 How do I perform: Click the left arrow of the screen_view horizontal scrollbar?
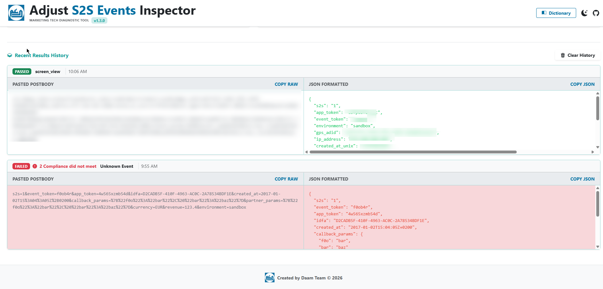(x=306, y=152)
